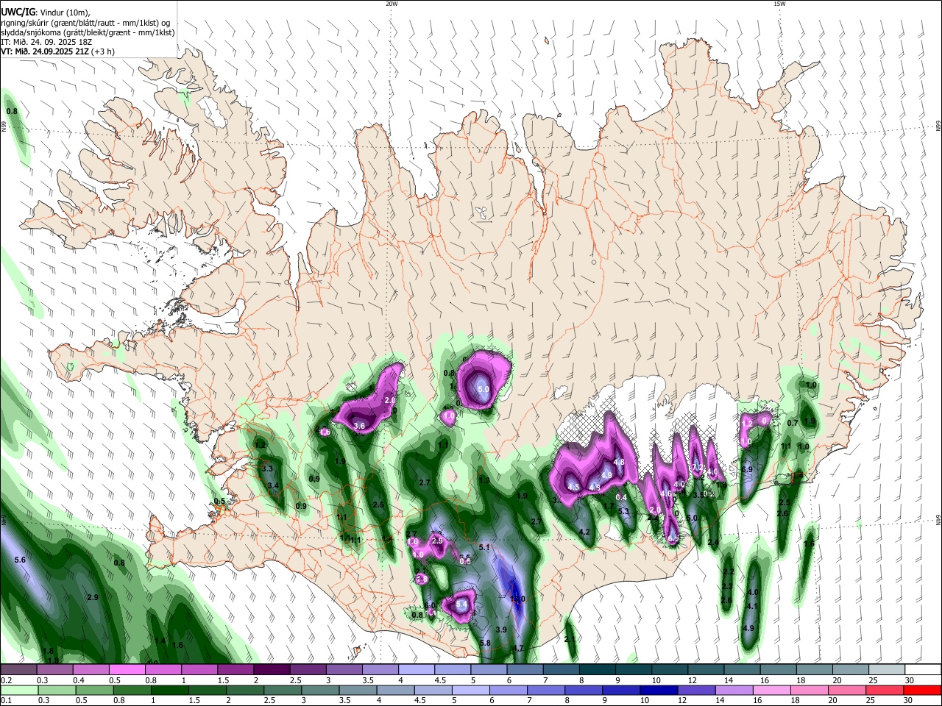Image resolution: width=942 pixels, height=706 pixels.
Task: Click the 5.3 value south of the glacier
Action: click(623, 511)
